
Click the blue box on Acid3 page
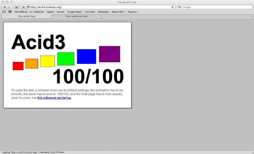[x=86, y=57]
